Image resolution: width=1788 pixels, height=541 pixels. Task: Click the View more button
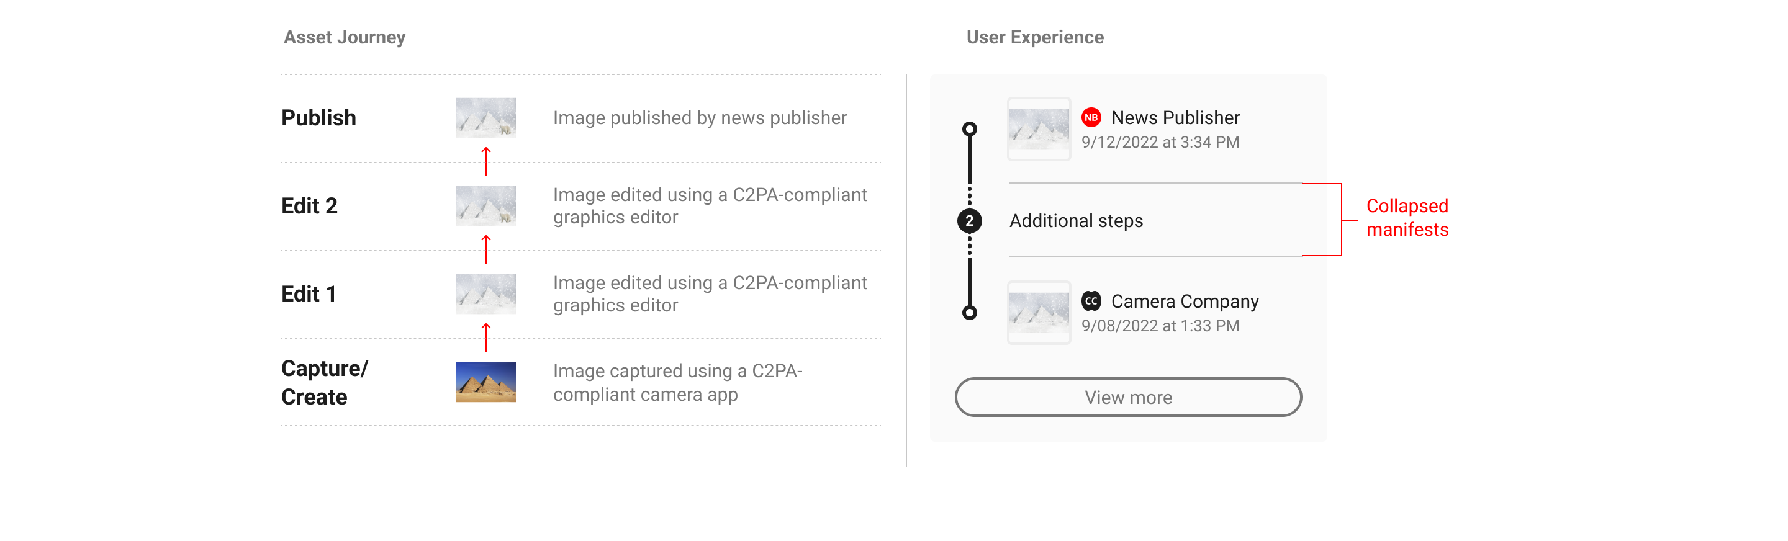coord(1128,398)
